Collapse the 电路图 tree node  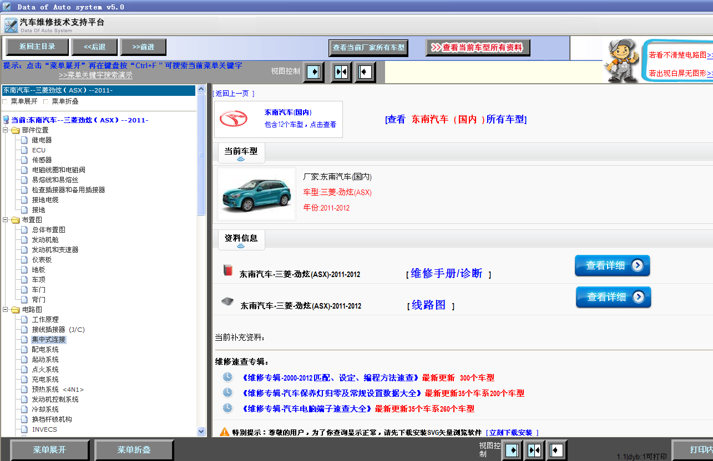tap(6, 310)
